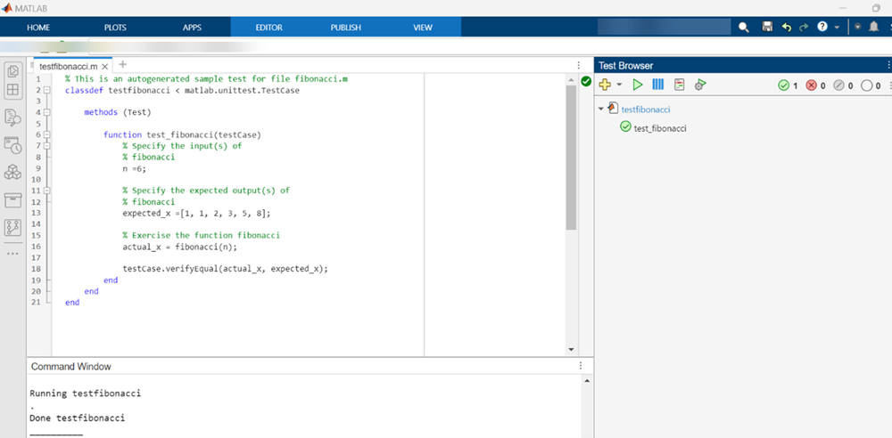Click the test report icon in Test Browser
Image resolution: width=892 pixels, height=438 pixels.
pyautogui.click(x=680, y=85)
